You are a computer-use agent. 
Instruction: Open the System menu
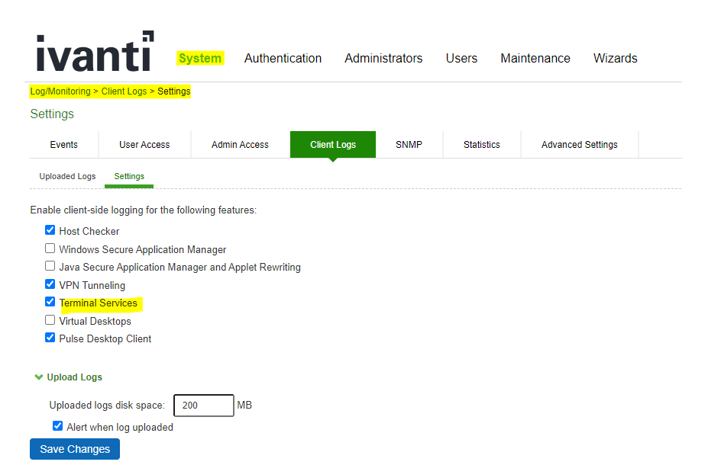199,58
